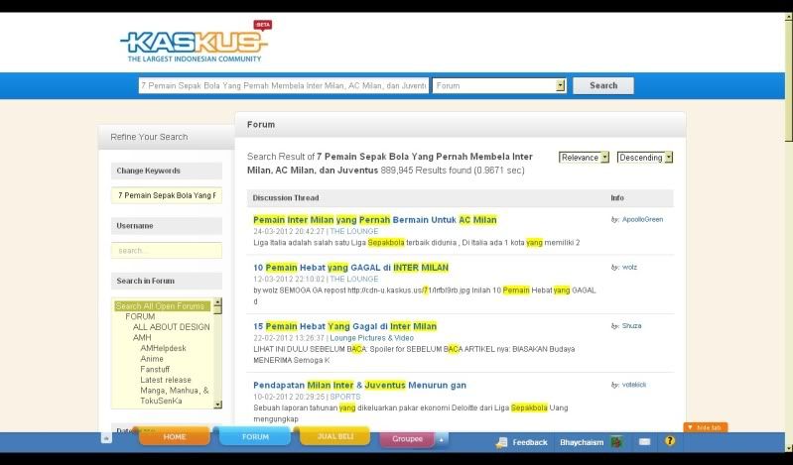Click the Search button
The width and height of the screenshot is (793, 465).
coord(603,85)
